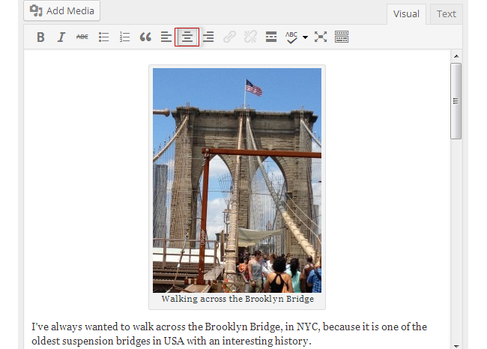Screen dimensions: 487x349
Task: Click the editor vertical scrollbar thumb
Action: 456,101
